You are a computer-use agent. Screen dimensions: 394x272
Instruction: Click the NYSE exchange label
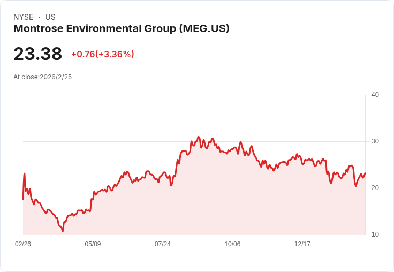coord(23,17)
